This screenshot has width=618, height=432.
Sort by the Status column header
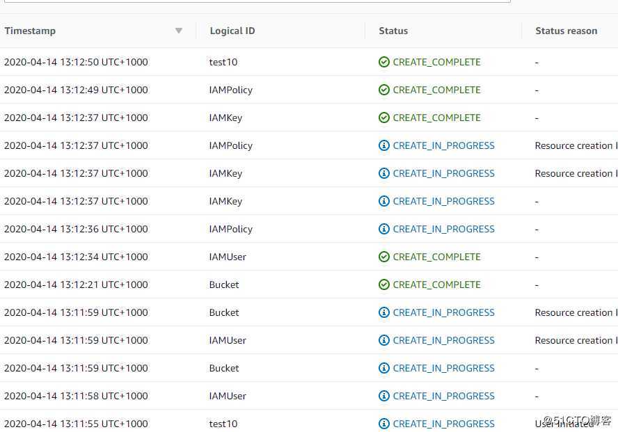pos(393,31)
